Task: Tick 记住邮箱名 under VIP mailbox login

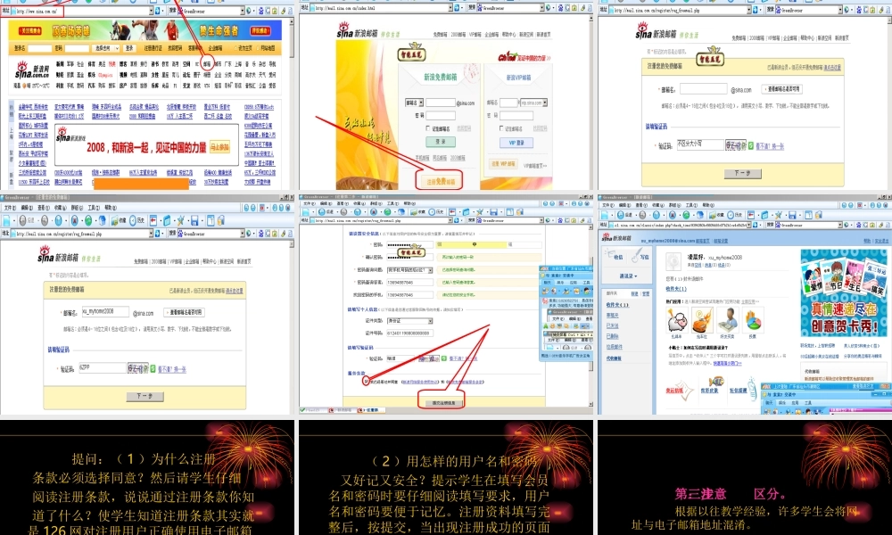Action: (501, 128)
